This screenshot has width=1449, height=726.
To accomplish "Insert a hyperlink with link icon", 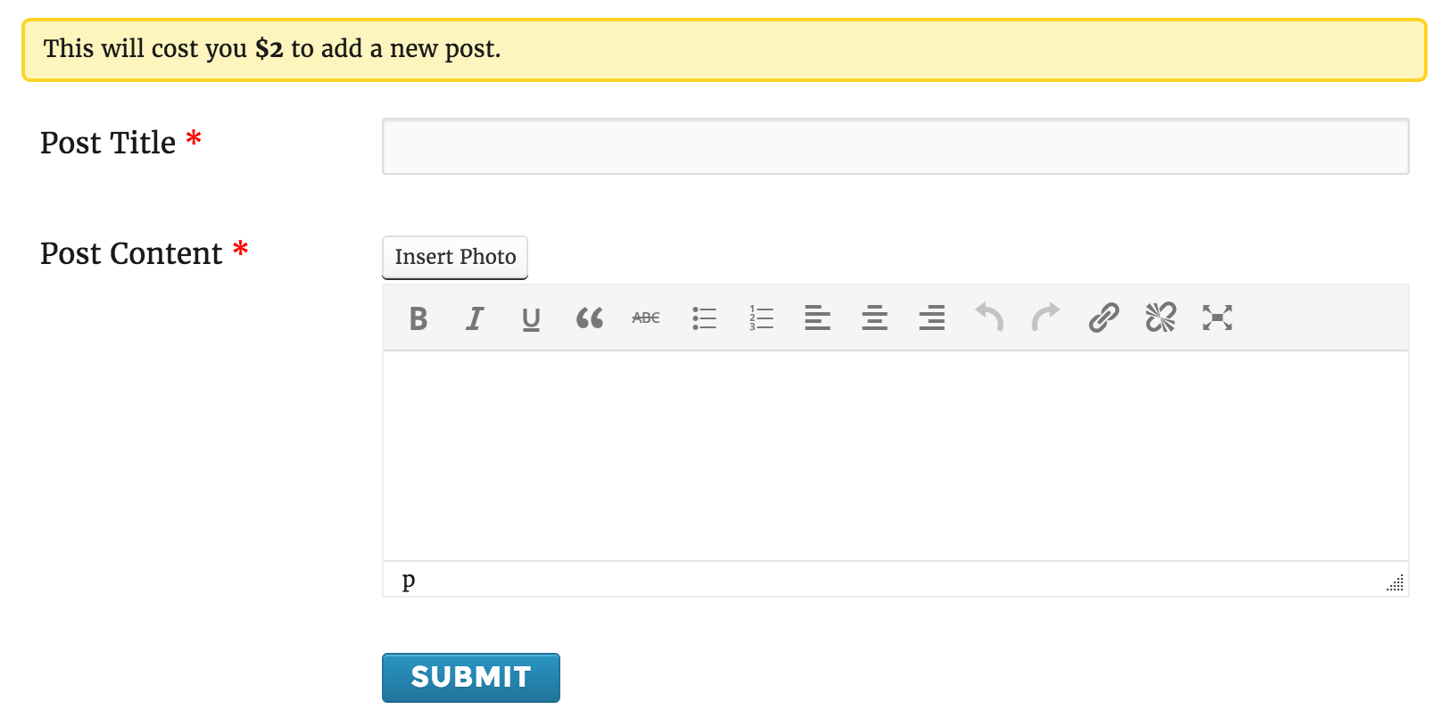I will click(1104, 318).
